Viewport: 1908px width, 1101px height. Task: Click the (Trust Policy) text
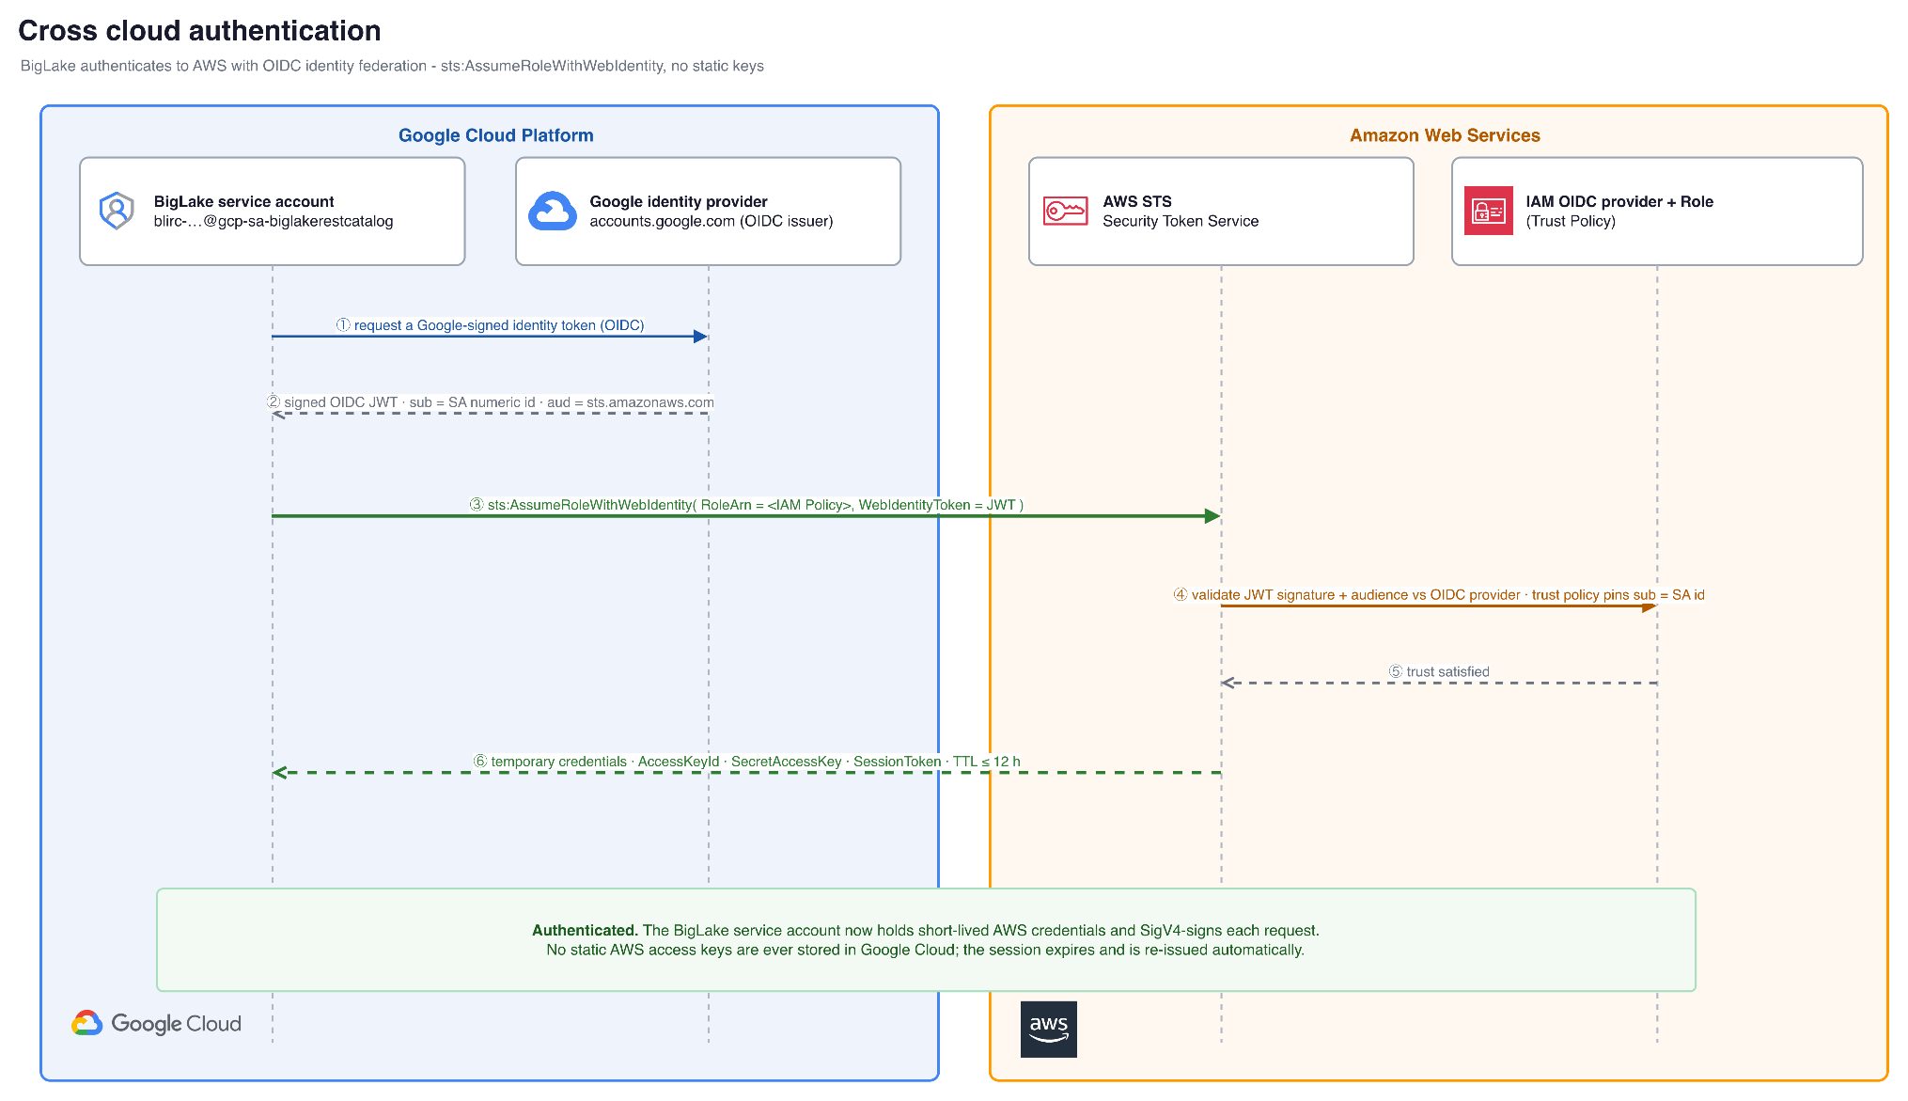[1571, 222]
